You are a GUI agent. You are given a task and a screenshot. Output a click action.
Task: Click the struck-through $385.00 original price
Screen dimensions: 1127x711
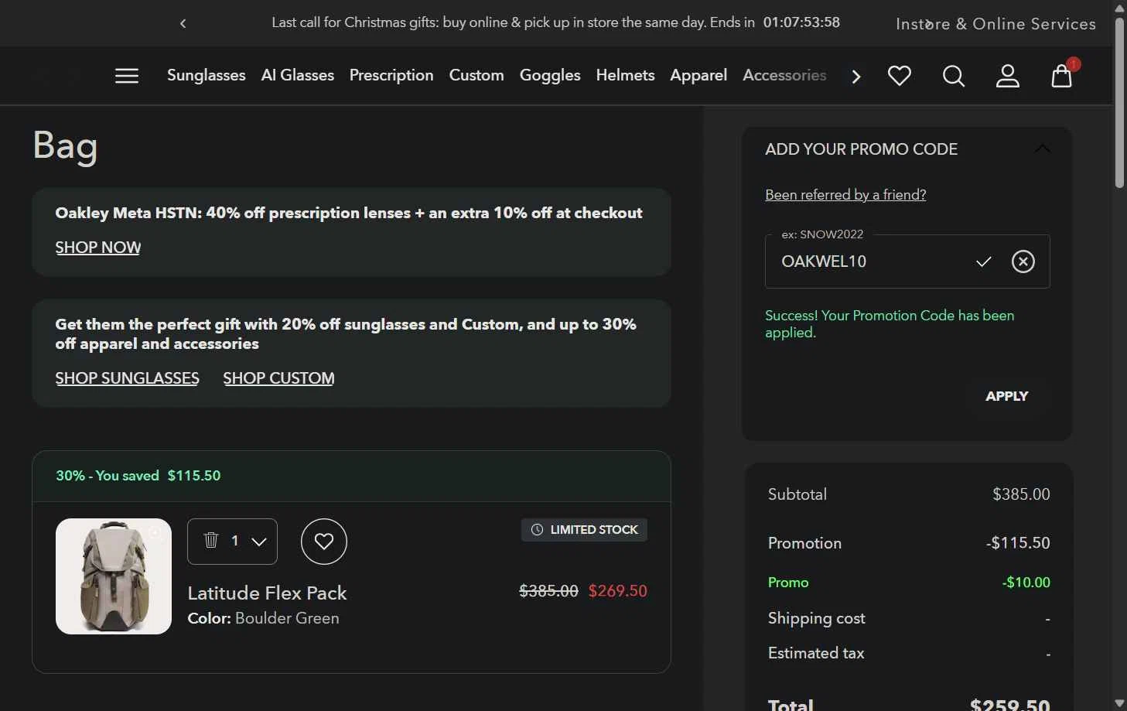tap(548, 591)
